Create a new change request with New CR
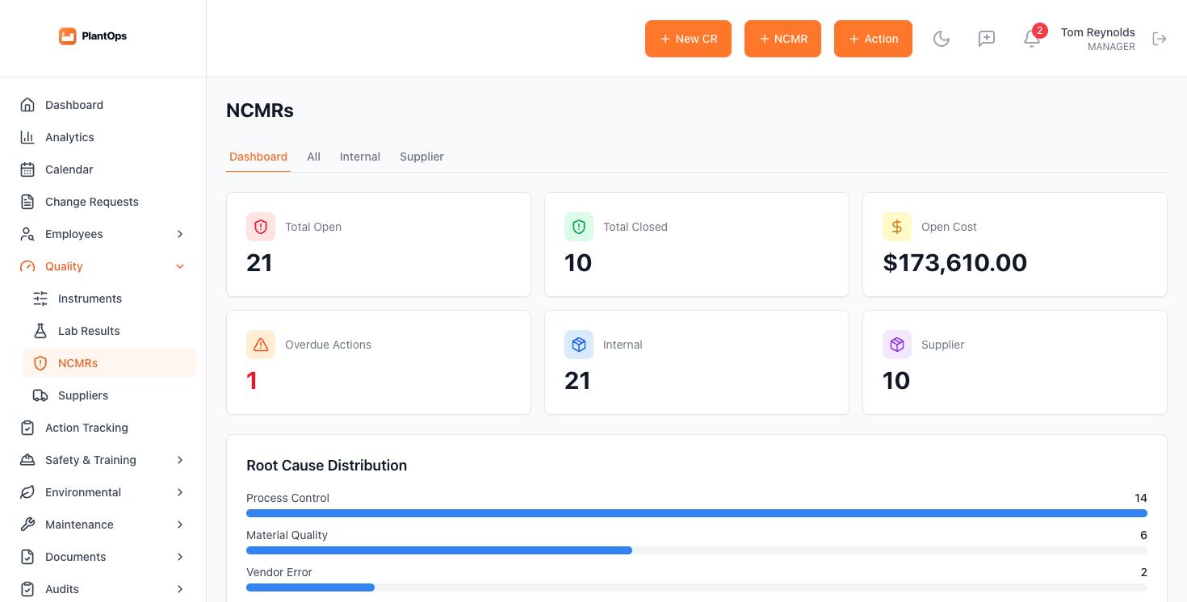The image size is (1187, 602). pos(688,39)
